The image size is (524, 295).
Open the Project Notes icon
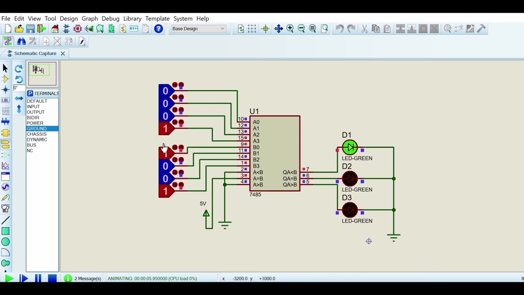[x=145, y=29]
